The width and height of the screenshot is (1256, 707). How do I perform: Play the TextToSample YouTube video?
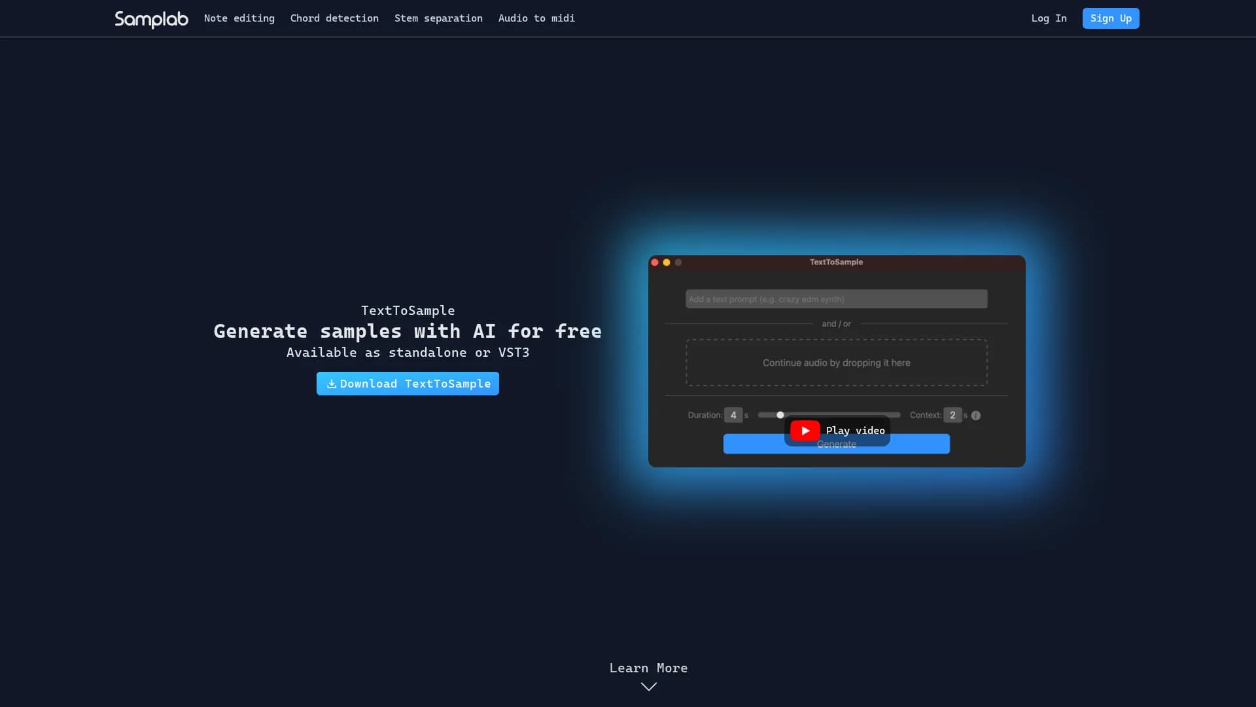[837, 431]
